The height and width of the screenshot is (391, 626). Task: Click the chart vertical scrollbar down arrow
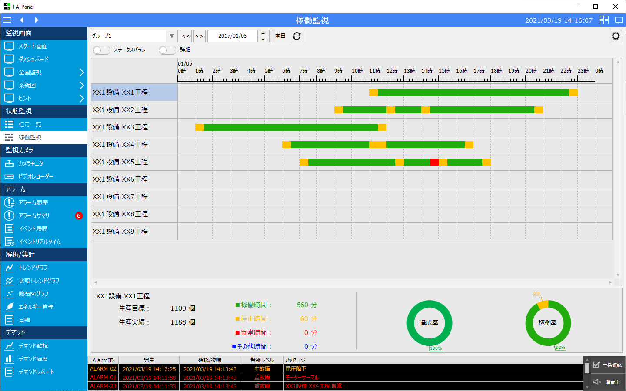pos(618,275)
